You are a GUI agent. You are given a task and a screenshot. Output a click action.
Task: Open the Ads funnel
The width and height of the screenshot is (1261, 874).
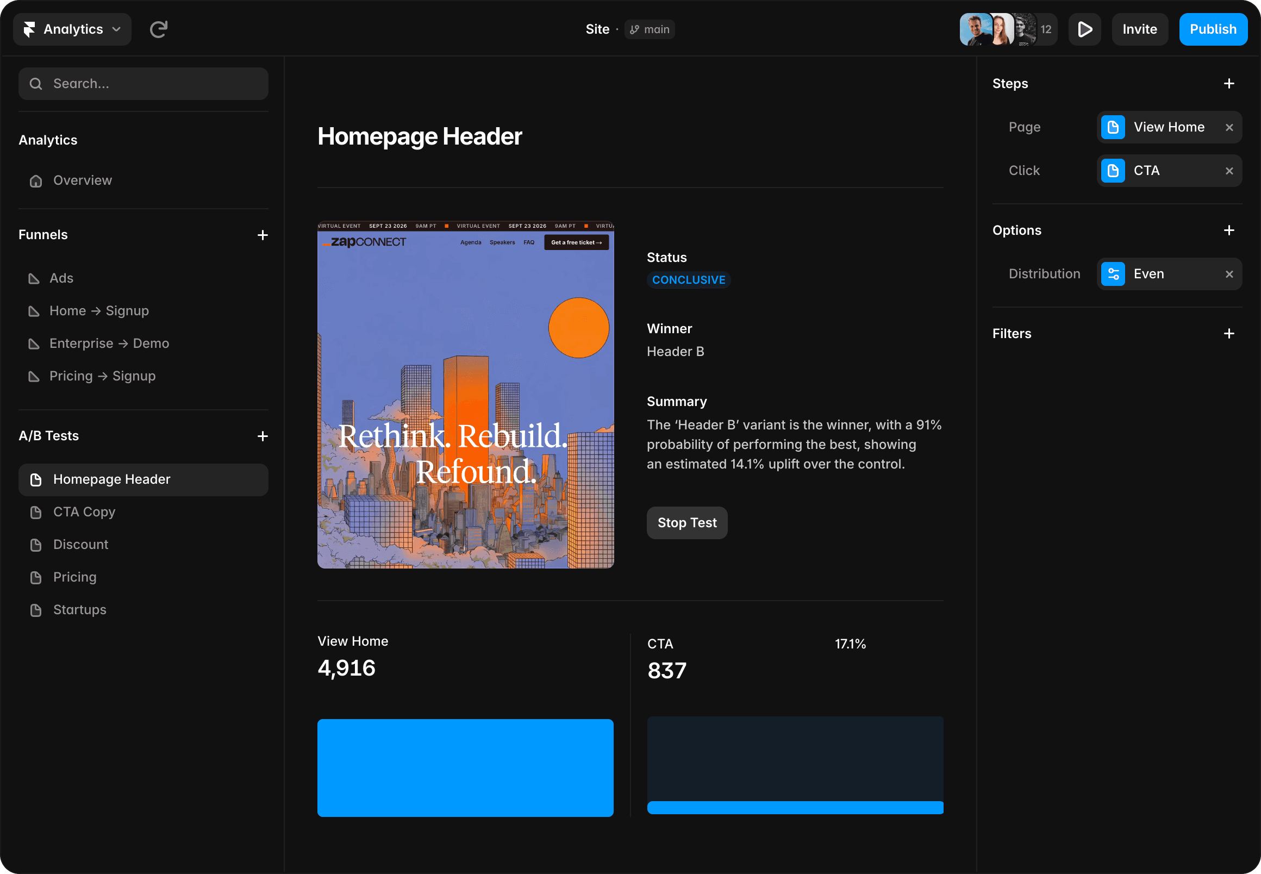point(143,278)
